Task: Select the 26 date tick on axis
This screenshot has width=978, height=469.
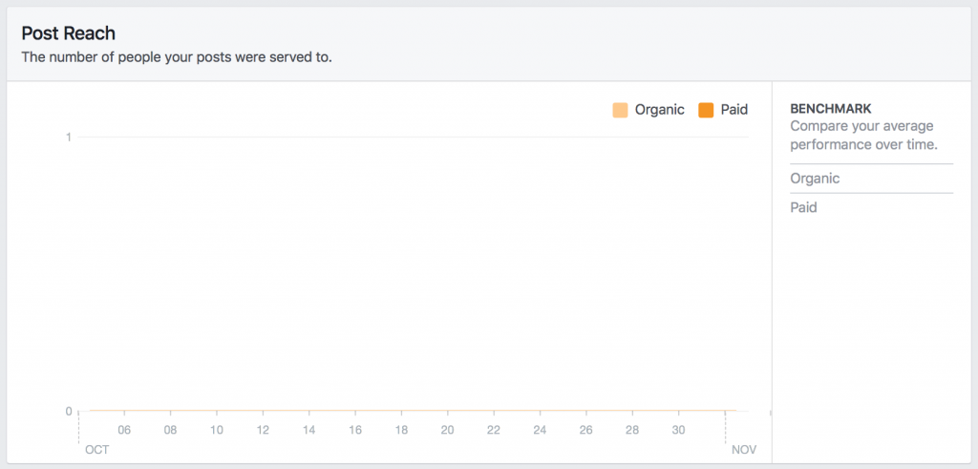Action: pyautogui.click(x=586, y=431)
